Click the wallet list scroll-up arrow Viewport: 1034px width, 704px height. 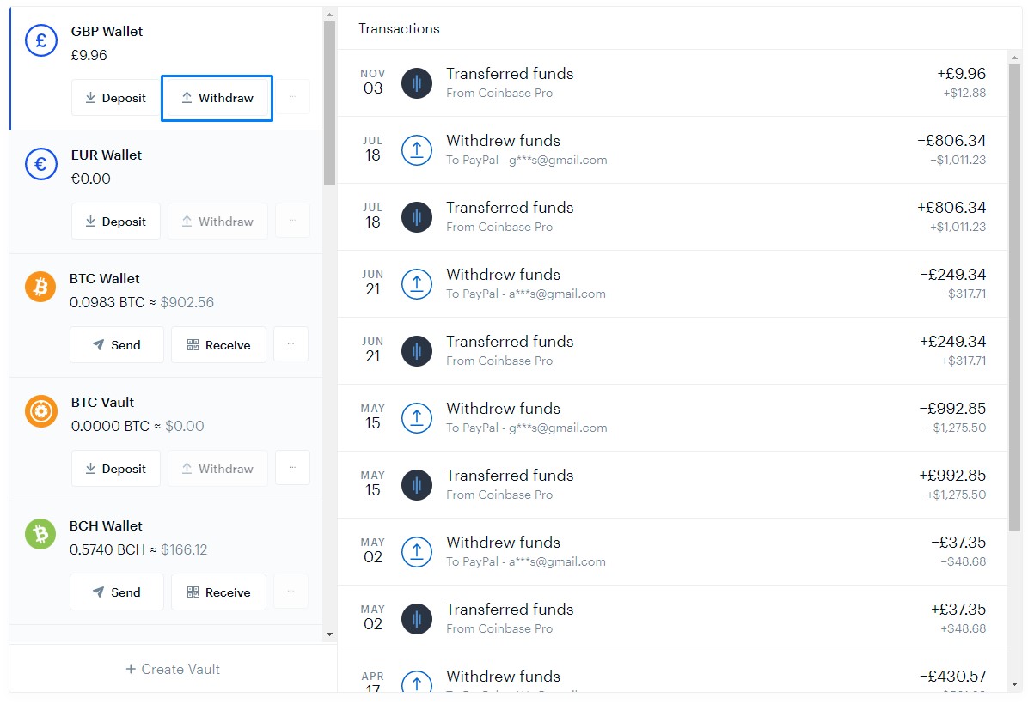tap(329, 15)
